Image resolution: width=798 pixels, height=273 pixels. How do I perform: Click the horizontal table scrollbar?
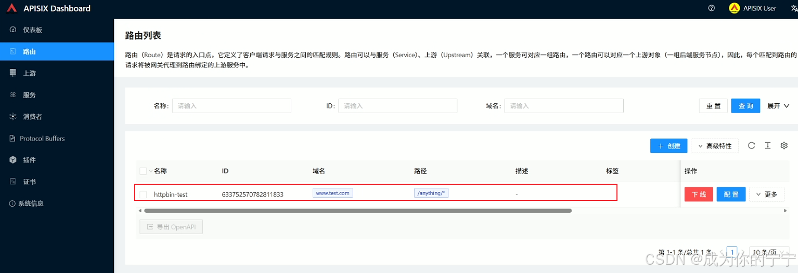click(x=358, y=211)
